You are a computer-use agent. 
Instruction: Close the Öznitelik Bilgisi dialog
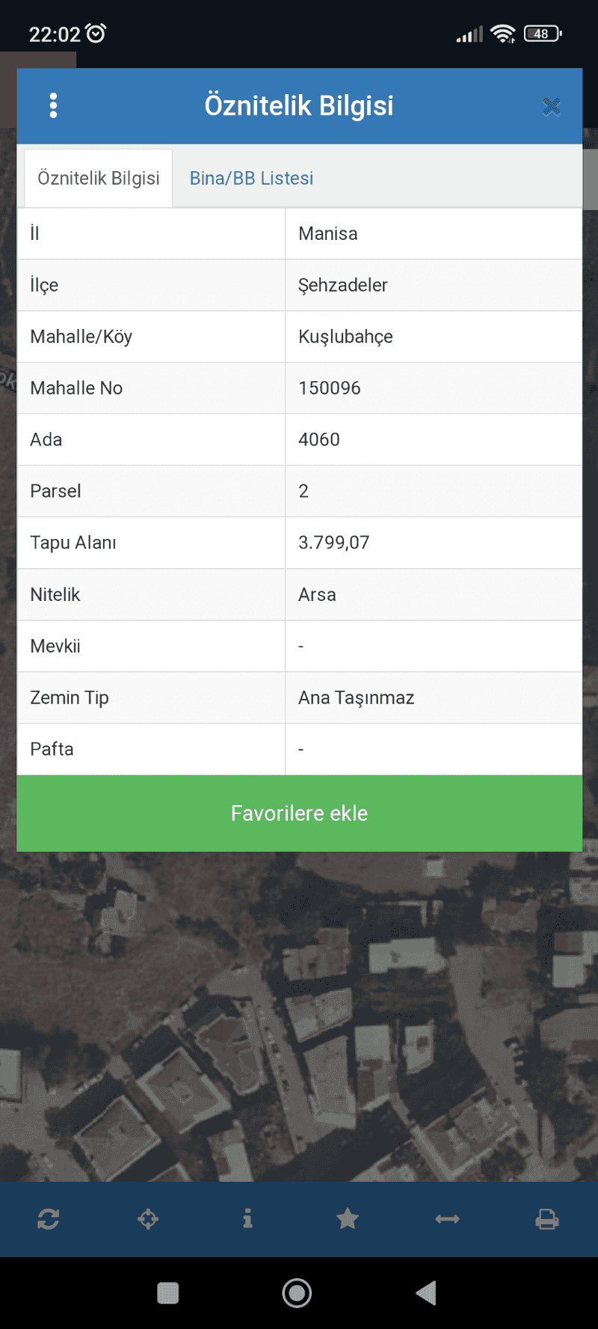552,107
